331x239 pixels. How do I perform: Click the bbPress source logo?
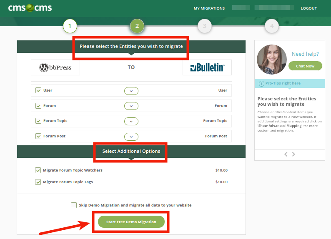pos(55,67)
